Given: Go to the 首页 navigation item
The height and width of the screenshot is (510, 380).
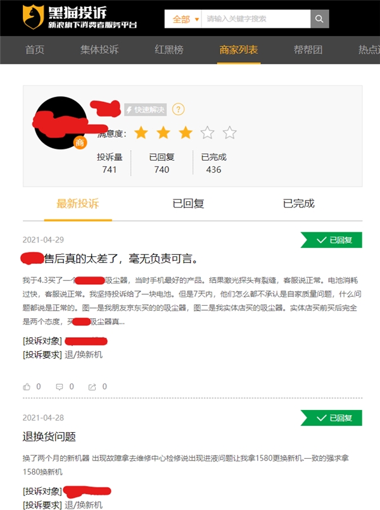Looking at the screenshot, I should (x=35, y=50).
